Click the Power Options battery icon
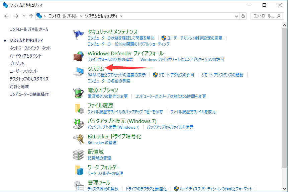The width and height of the screenshot is (288, 192). (79, 93)
